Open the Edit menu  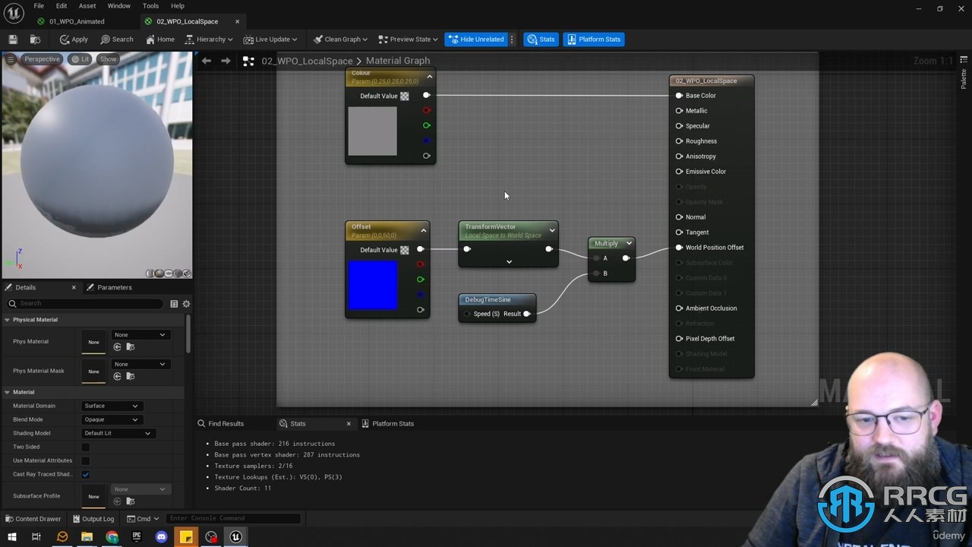(62, 6)
